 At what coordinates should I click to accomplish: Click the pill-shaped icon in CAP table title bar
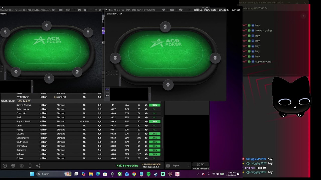coord(61,10)
